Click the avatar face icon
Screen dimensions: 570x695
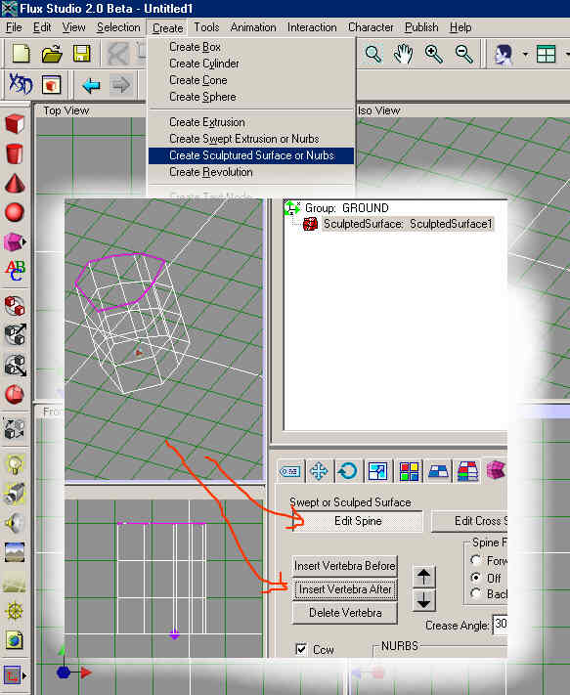504,55
